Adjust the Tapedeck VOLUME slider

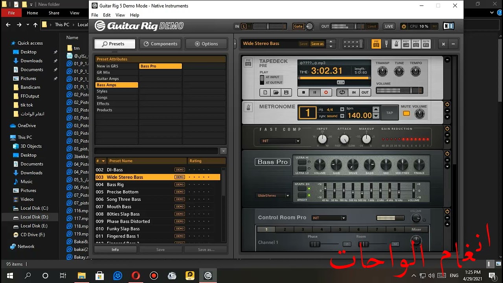tap(400, 90)
